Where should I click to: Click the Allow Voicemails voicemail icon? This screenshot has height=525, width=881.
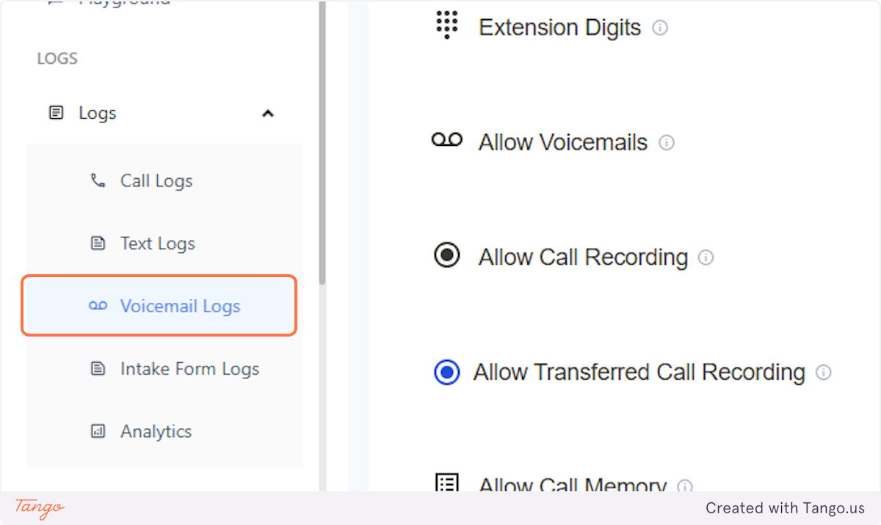[446, 141]
